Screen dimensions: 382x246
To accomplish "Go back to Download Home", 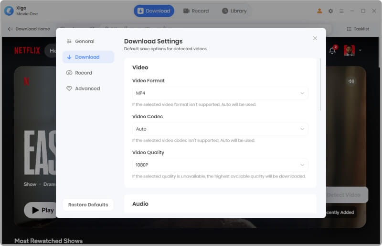I will coord(29,29).
